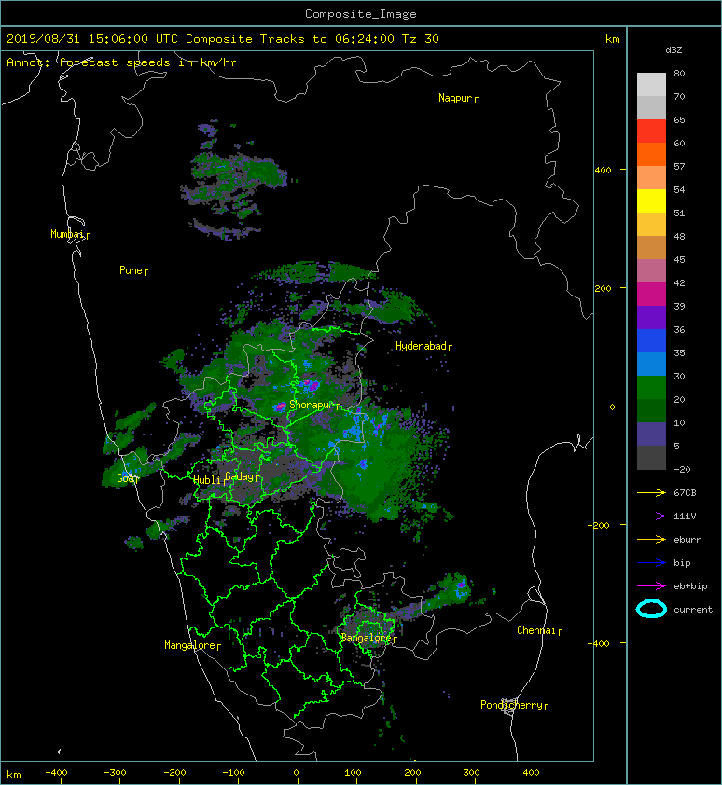722x785 pixels.
Task: Click the -400 km vertical axis label
Action: (599, 644)
